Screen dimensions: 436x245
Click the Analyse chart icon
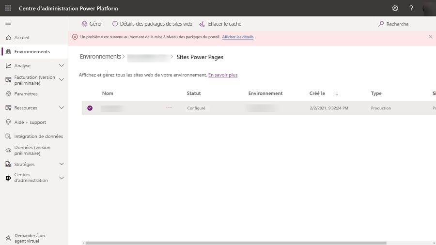click(8, 65)
